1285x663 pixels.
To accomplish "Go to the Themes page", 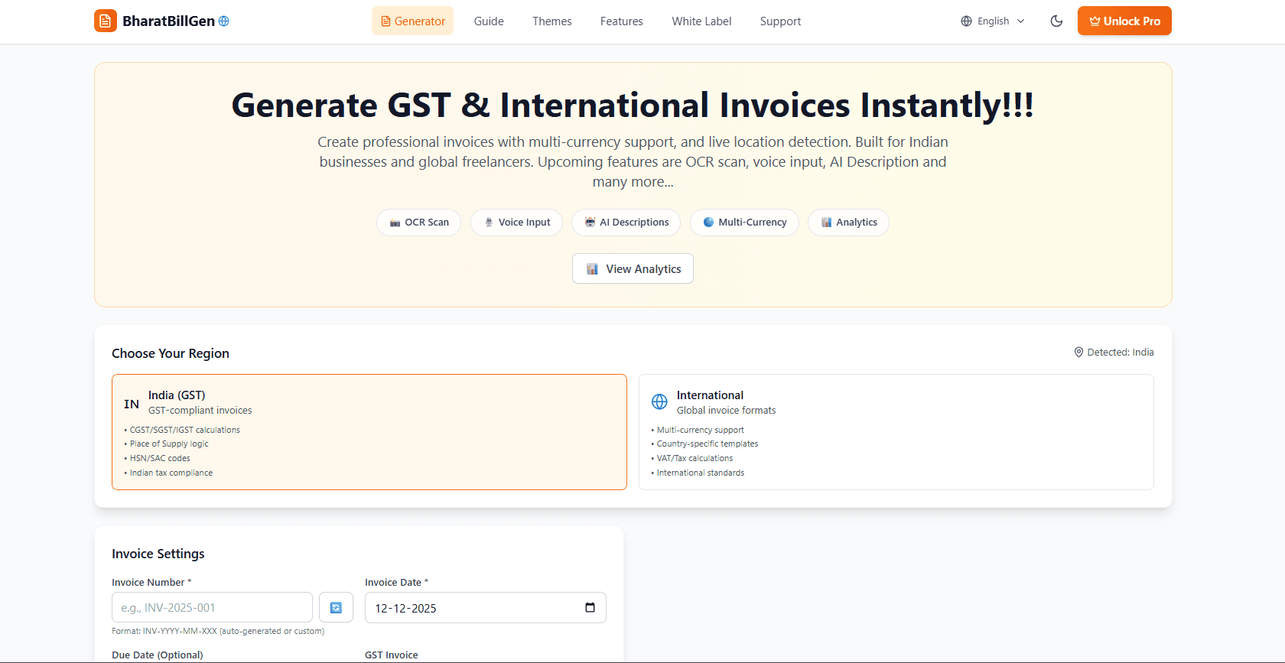I will pyautogui.click(x=551, y=21).
